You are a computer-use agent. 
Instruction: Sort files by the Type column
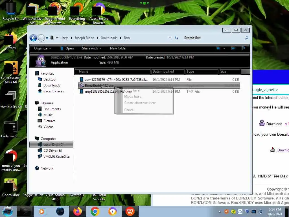[202, 71]
